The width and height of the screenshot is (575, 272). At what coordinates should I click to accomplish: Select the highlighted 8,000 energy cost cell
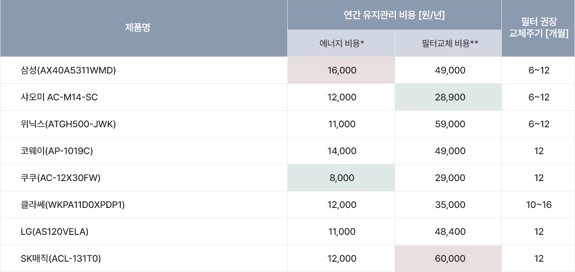tap(341, 178)
